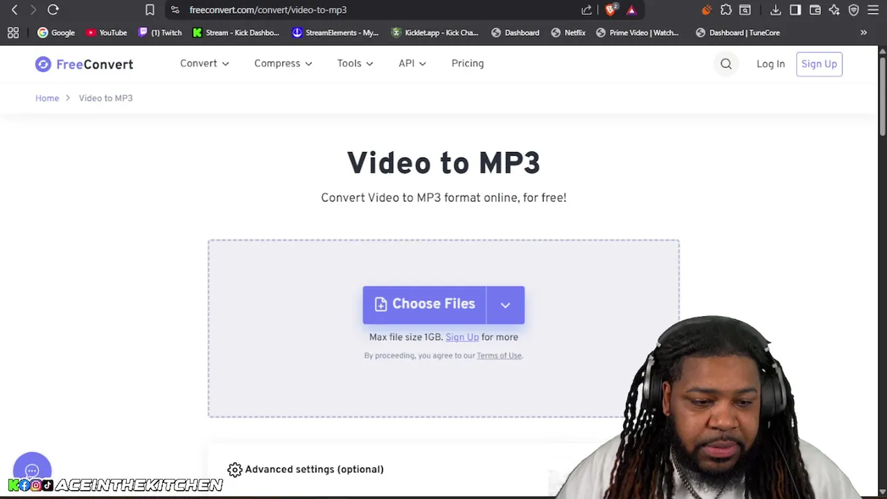Click the tab search window icon

point(745,10)
